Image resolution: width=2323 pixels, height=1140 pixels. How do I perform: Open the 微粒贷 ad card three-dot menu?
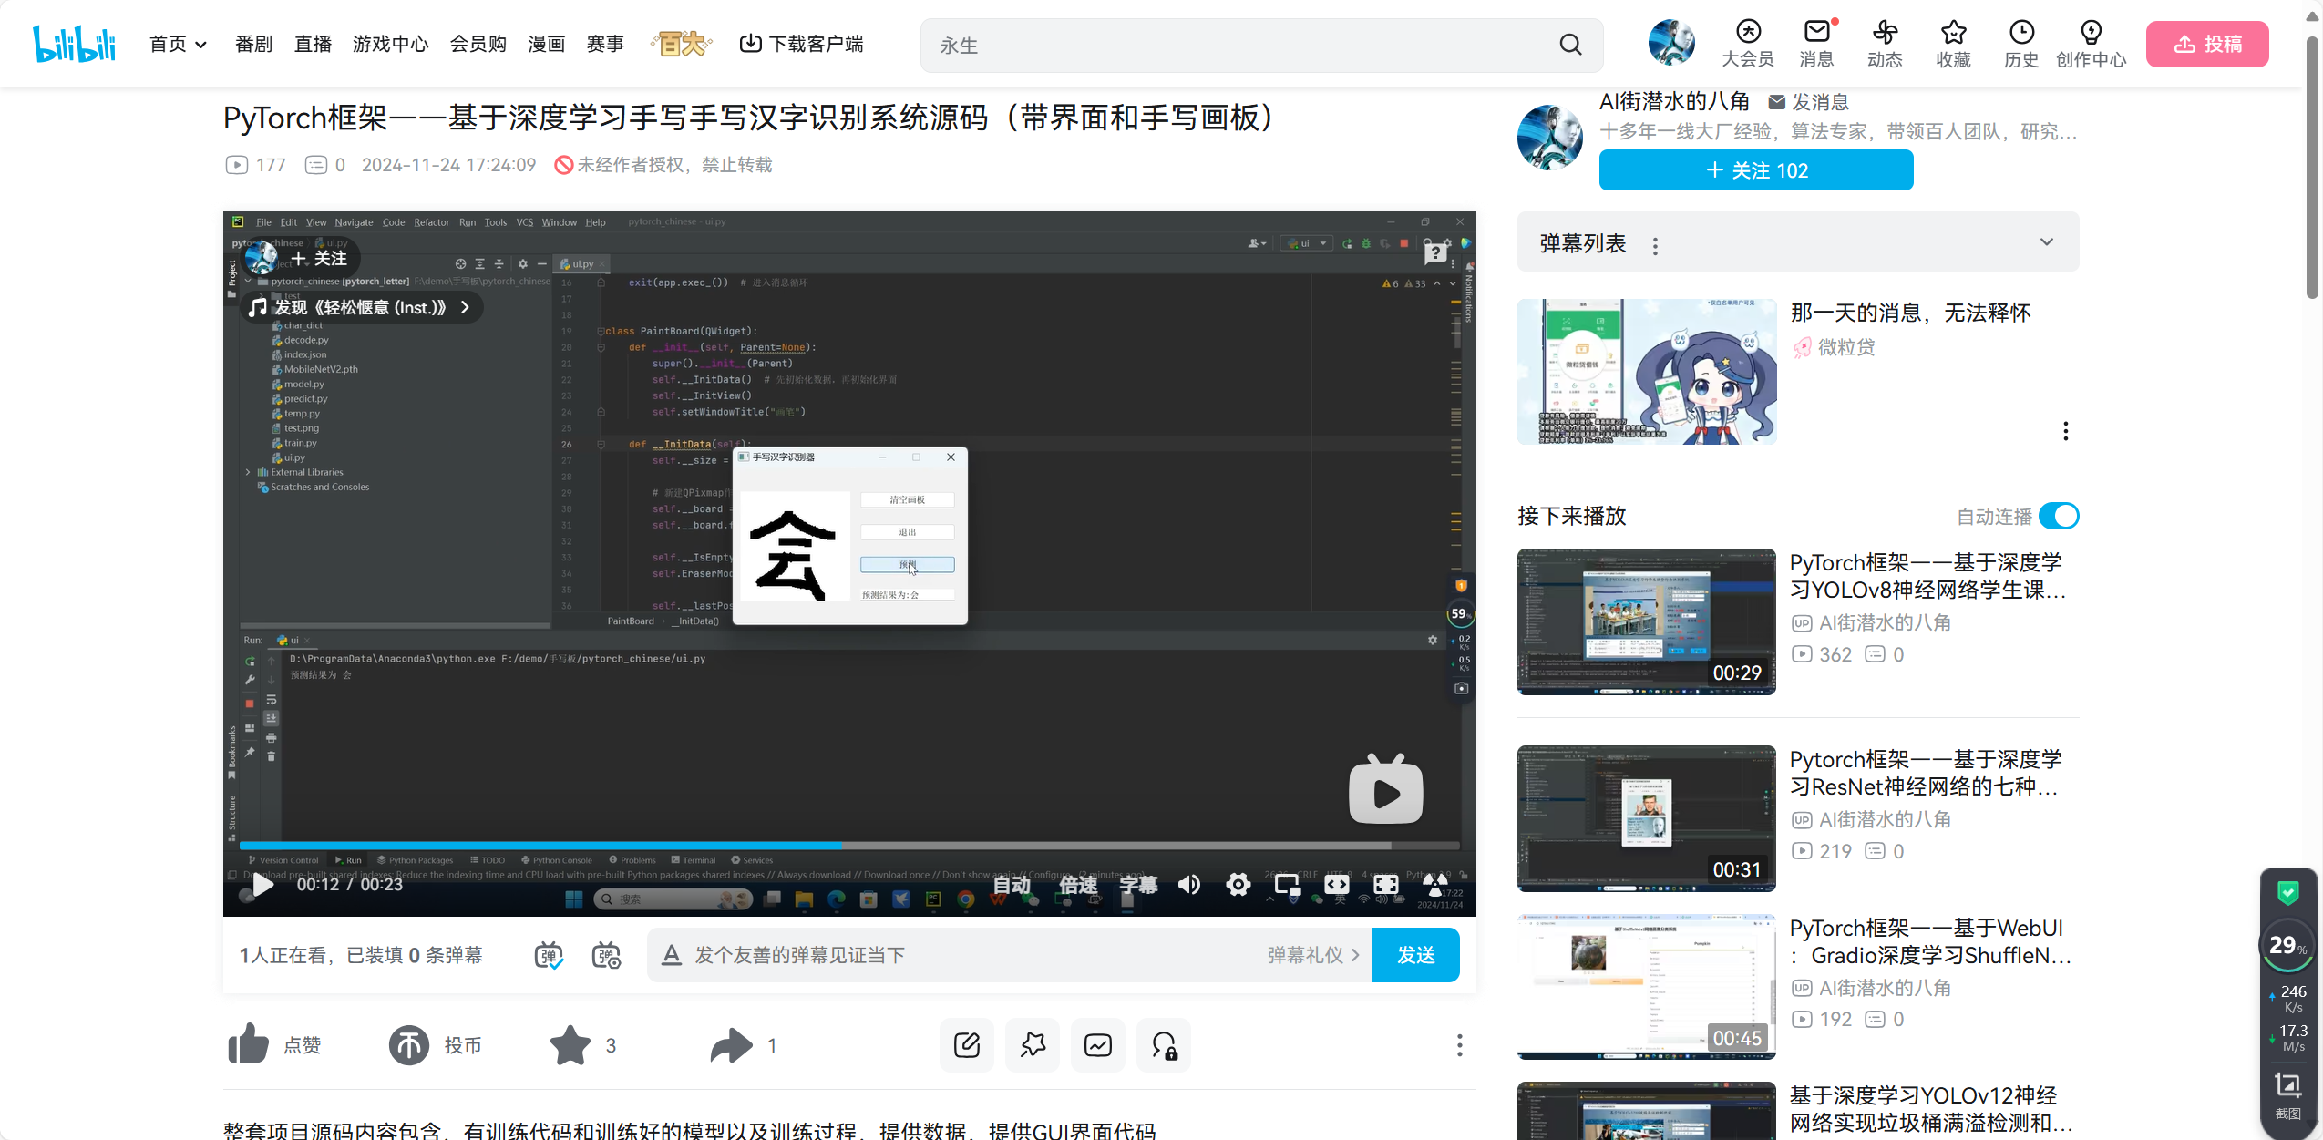[x=2065, y=431]
